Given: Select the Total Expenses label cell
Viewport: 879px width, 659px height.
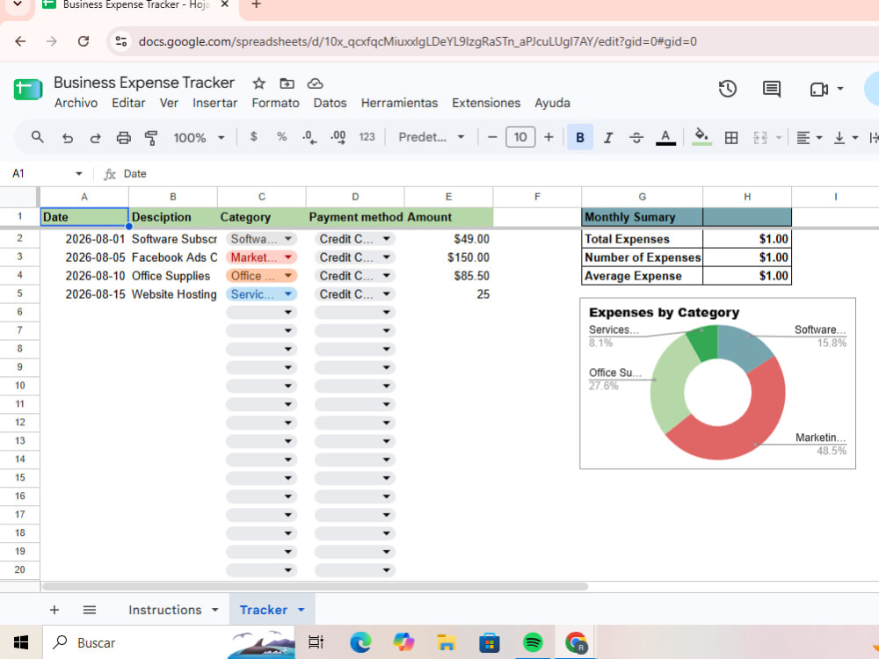Looking at the screenshot, I should (x=642, y=239).
